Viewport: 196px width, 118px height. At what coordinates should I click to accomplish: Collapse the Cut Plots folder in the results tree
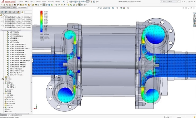[4, 83]
